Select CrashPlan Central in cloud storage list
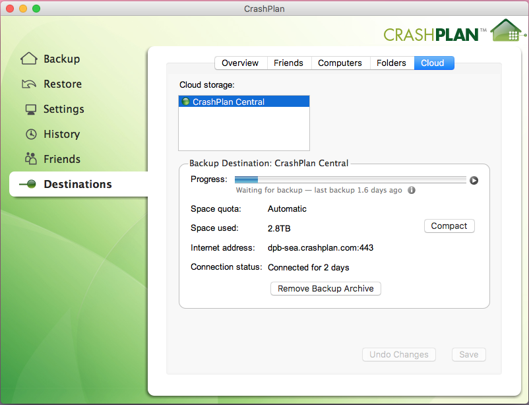The height and width of the screenshot is (405, 529). (228, 102)
